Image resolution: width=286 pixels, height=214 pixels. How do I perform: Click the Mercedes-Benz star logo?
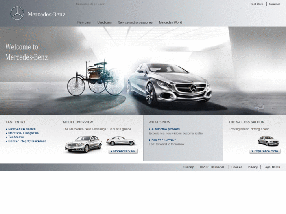tap(17, 13)
